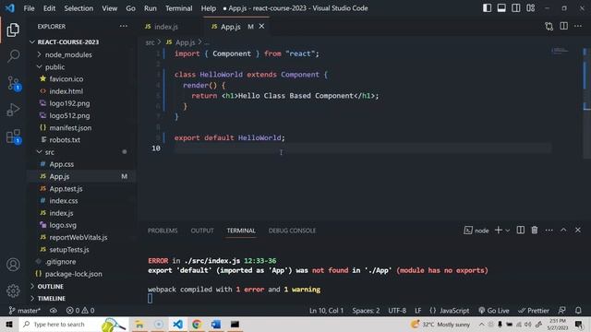This screenshot has height=332, width=591.
Task: Toggle the bottom panel visibility
Action: click(x=501, y=8)
